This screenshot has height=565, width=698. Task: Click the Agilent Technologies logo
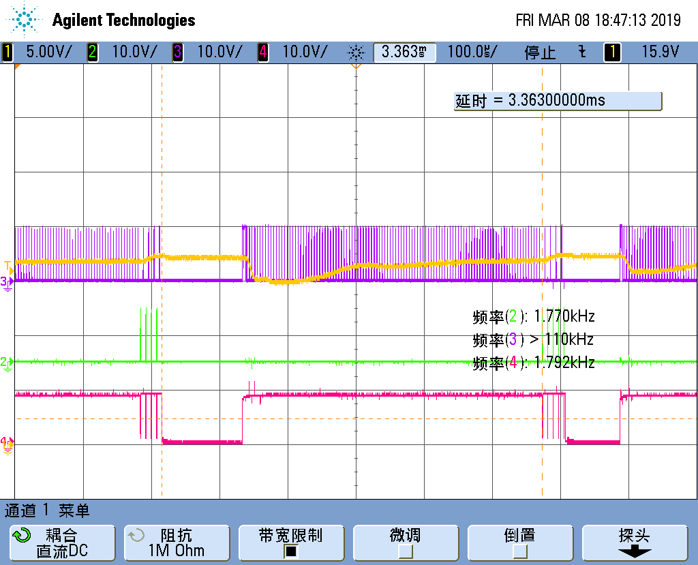coord(101,20)
